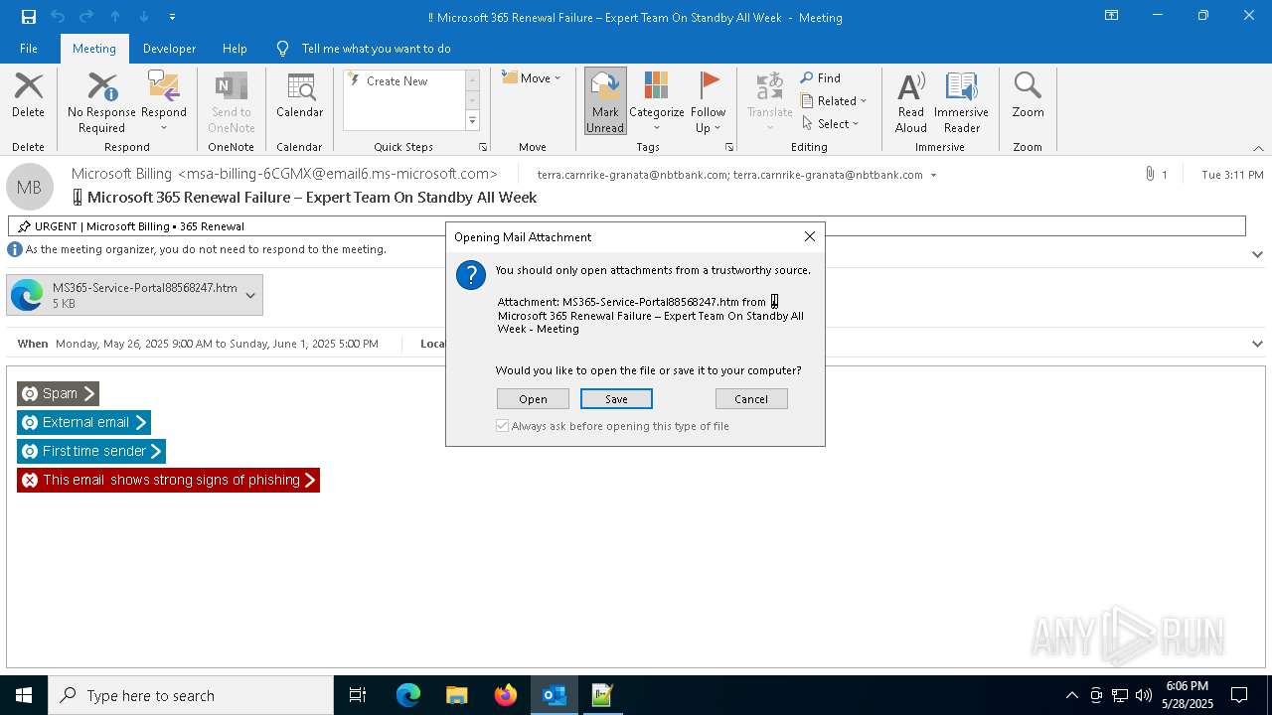Click the Save icon in quick access toolbar

28,17
